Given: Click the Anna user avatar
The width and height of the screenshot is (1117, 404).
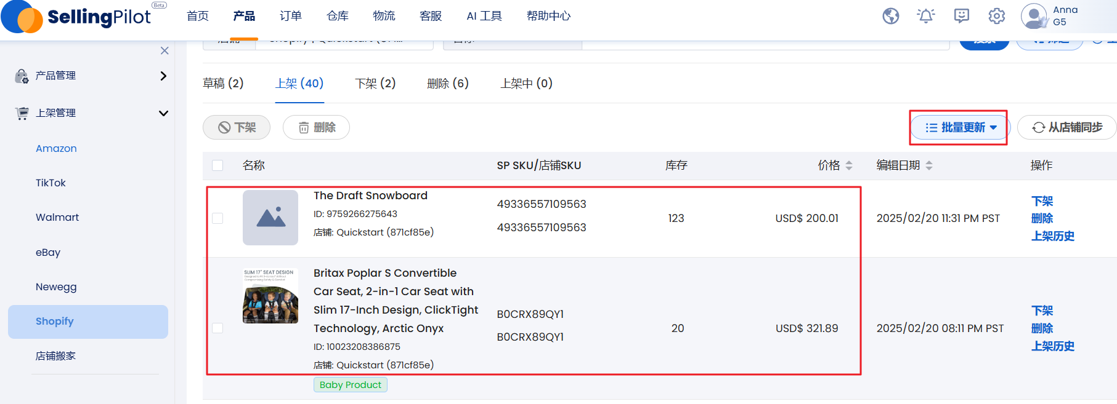Looking at the screenshot, I should 1034,16.
